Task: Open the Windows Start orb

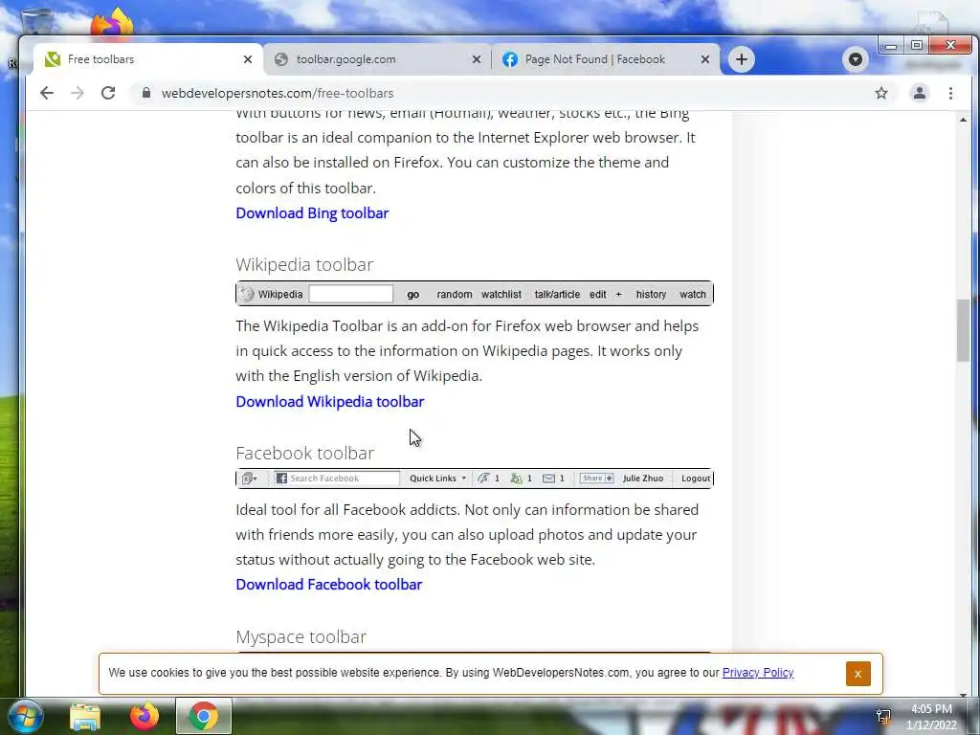Action: tap(24, 716)
